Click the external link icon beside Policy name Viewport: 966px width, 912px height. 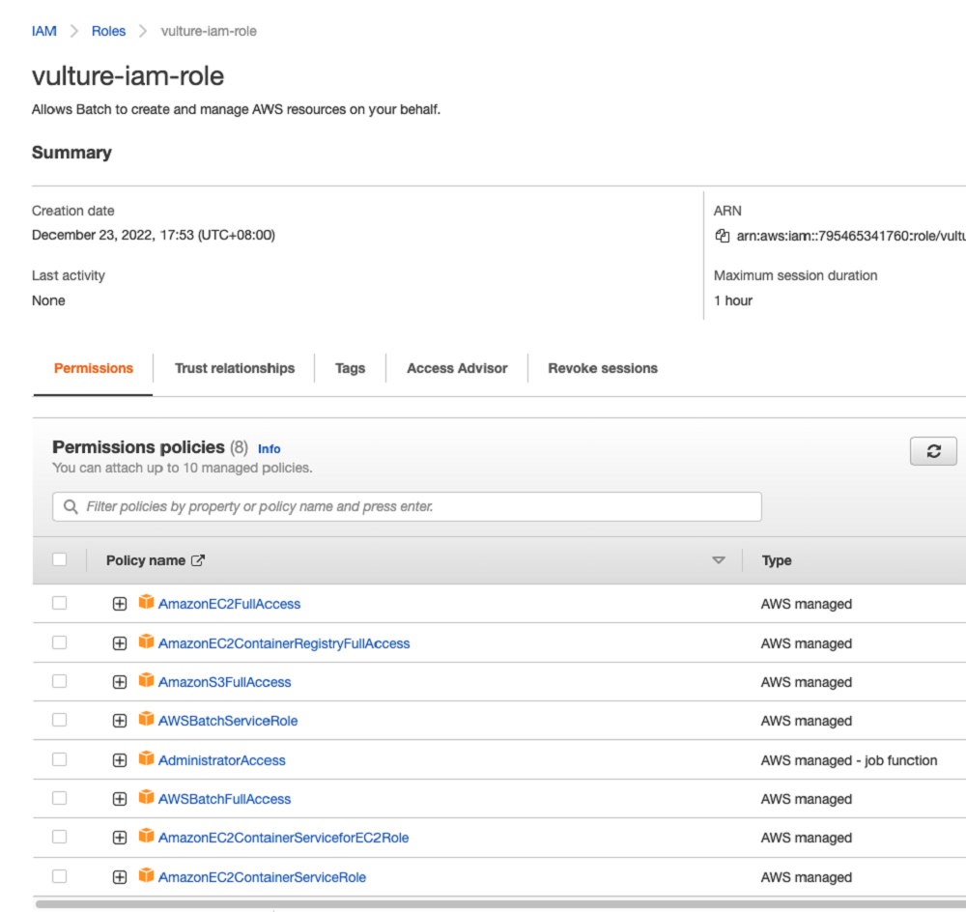click(198, 560)
